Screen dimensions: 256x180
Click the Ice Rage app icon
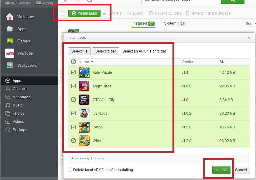tap(84, 114)
